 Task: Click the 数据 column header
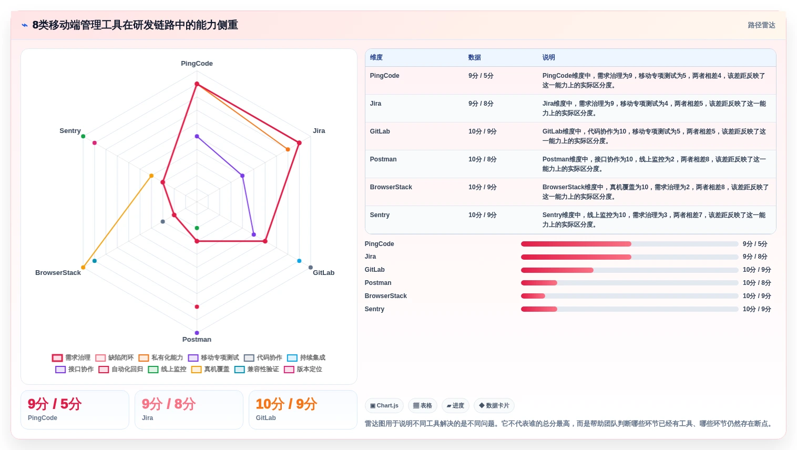[x=475, y=57]
